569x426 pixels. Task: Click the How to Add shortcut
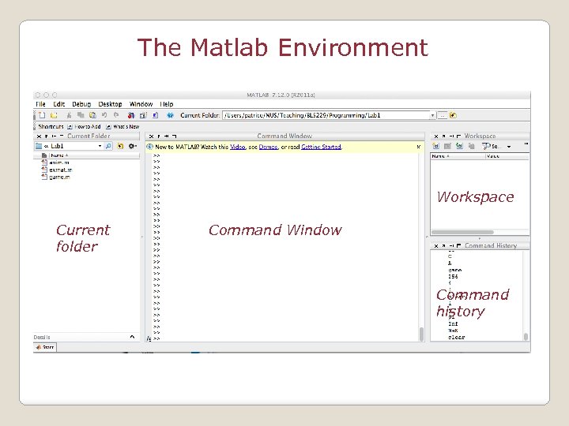coord(85,126)
